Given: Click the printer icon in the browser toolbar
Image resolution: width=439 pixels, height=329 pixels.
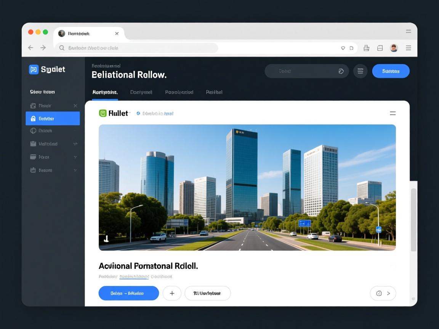Looking at the screenshot, I should [x=366, y=48].
